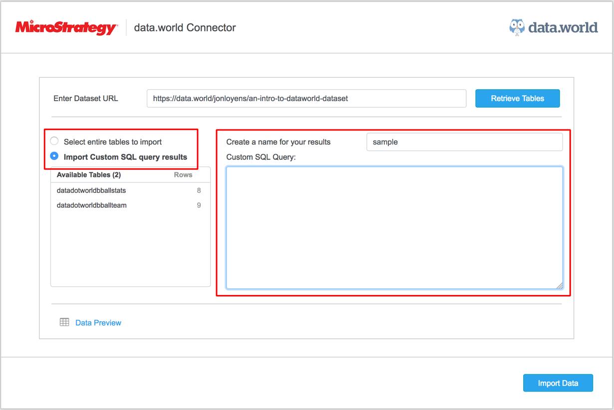Image resolution: width=614 pixels, height=410 pixels.
Task: Choose 'Import Custom SQL query results' radio option
Action: [54, 156]
